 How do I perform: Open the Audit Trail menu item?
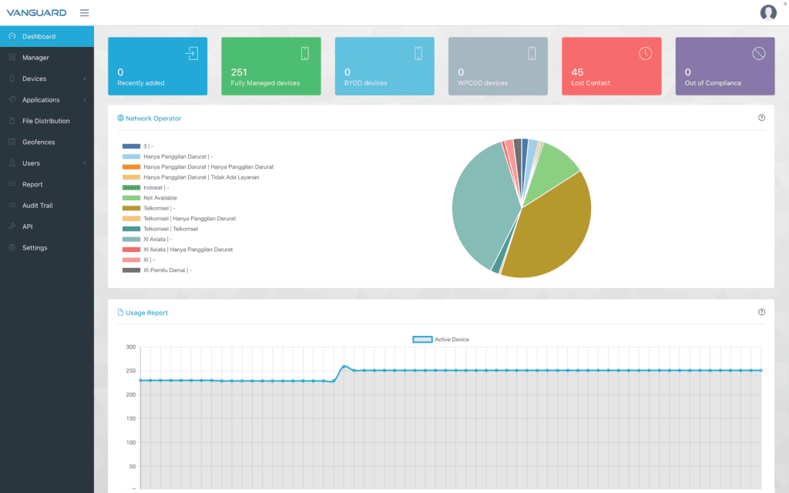pos(47,205)
